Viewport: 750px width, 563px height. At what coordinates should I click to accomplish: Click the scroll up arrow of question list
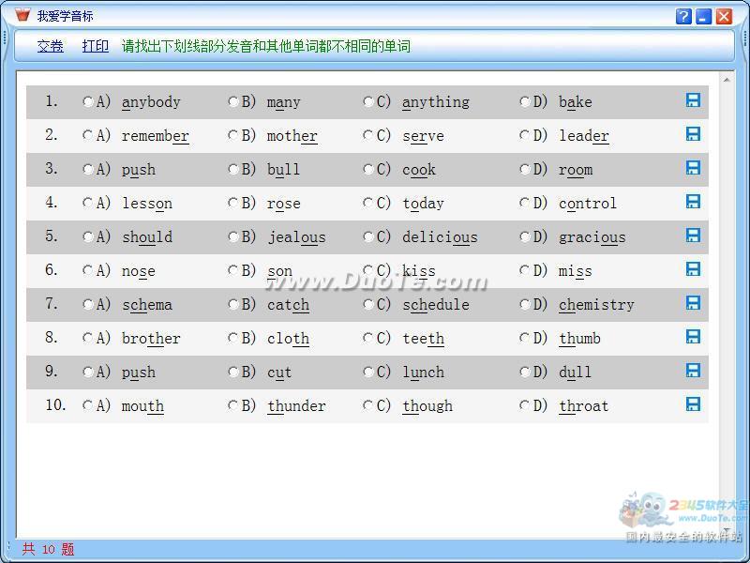727,80
